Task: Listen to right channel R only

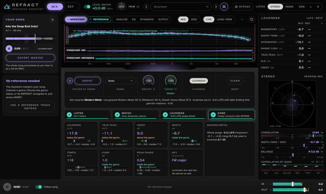Action: click(318, 6)
